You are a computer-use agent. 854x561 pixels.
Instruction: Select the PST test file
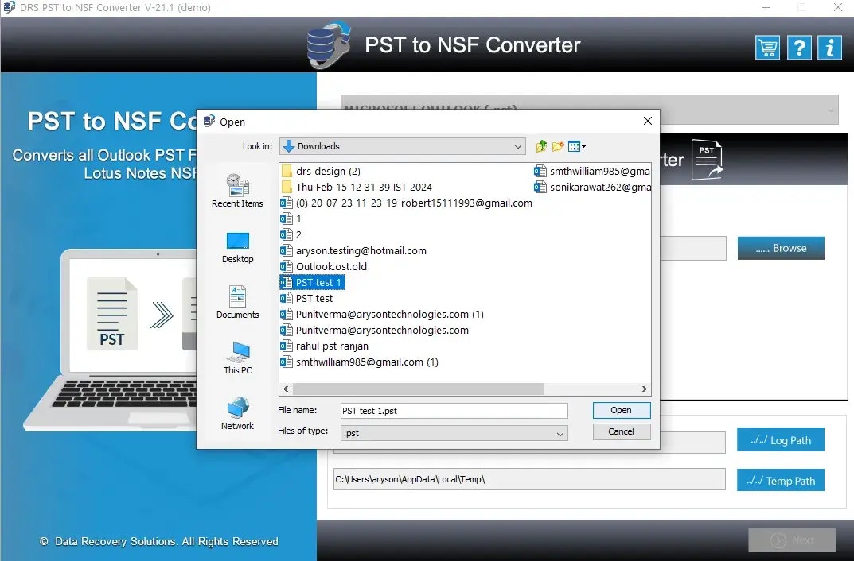[x=306, y=299]
